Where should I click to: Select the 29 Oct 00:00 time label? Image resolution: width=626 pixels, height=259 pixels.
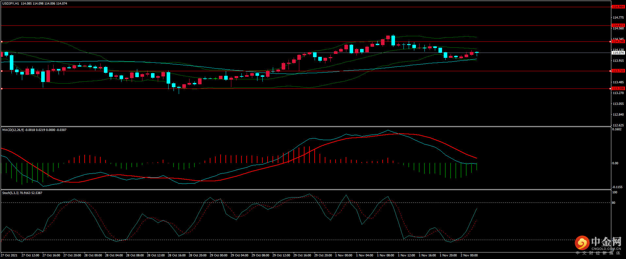tap(219, 255)
